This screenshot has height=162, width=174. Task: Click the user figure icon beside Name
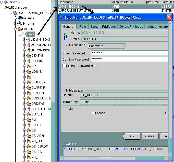click(65, 36)
